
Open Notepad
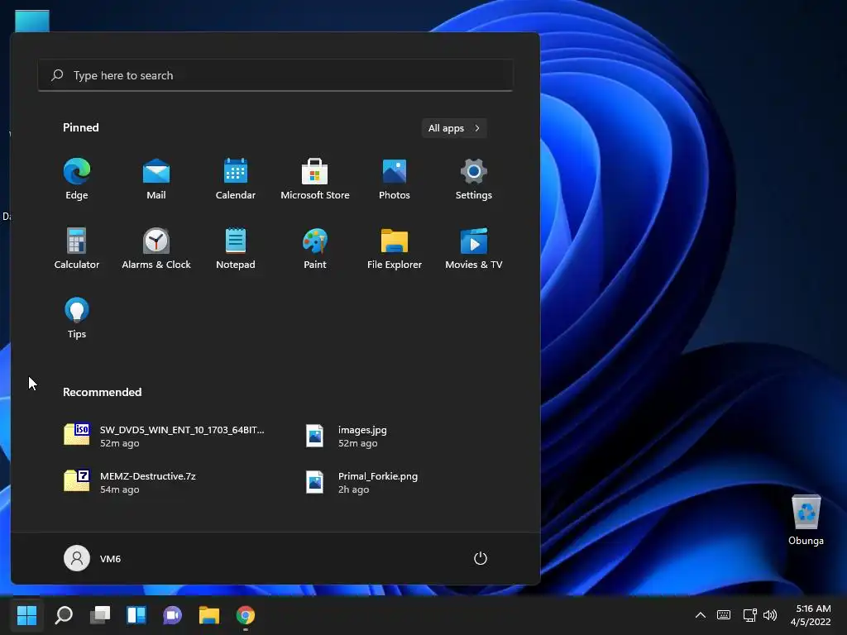236,249
